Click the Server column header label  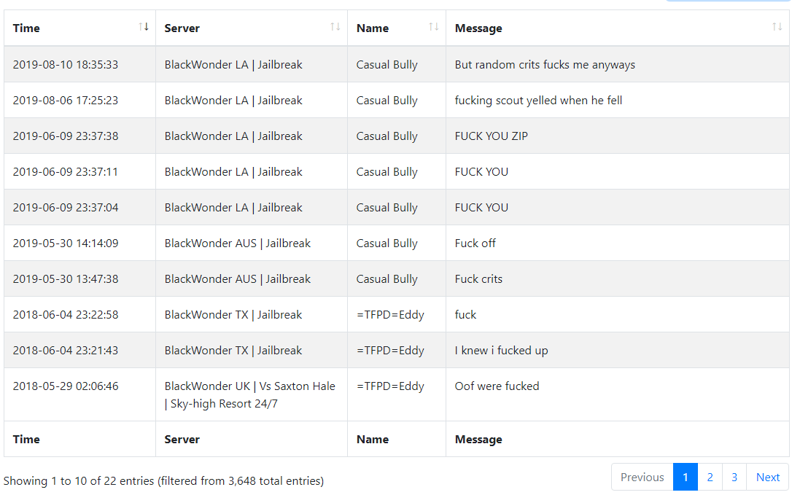[182, 28]
